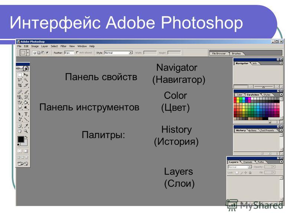Select the Rectangular Marquee tool in toolbox
Viewport: 297px width, 222px height.
click(x=20, y=75)
